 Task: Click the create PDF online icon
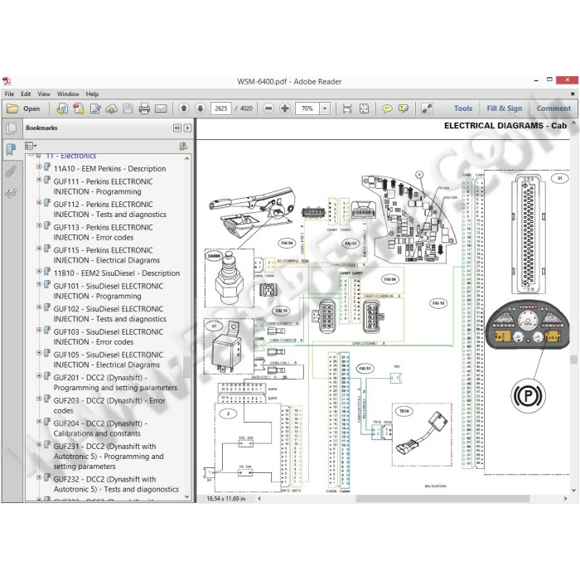tap(62, 109)
